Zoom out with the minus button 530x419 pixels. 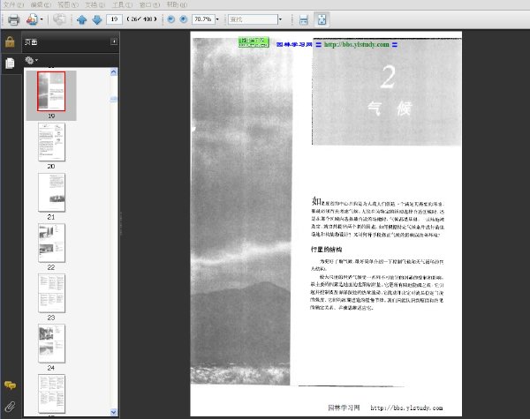(171, 19)
